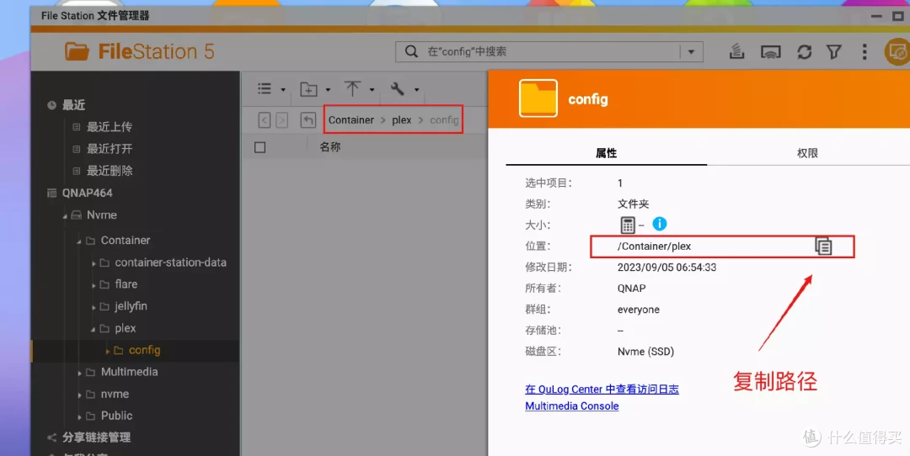Expand the config folder node

tap(107, 351)
